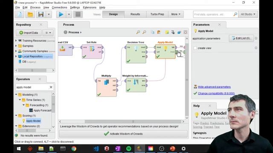This screenshot has width=273, height=153.
Task: Clear the operator search with the X
Action: [x=51, y=87]
